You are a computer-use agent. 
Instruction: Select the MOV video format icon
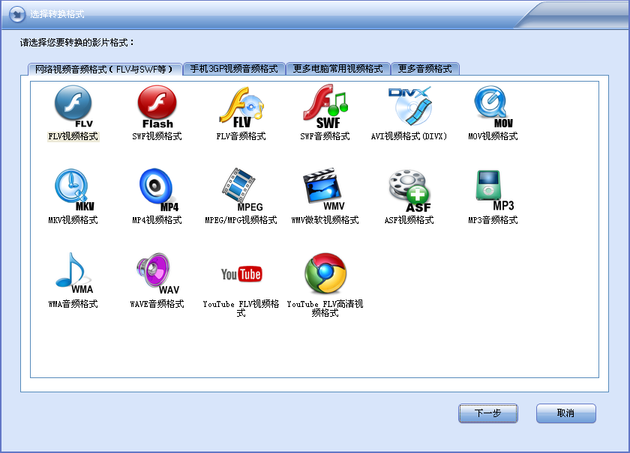[x=493, y=106]
